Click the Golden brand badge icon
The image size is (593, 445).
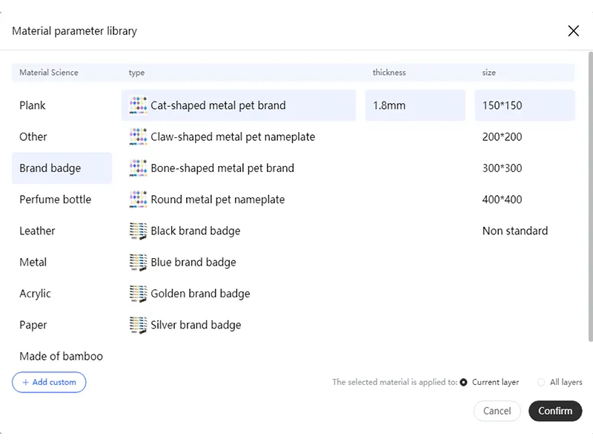click(x=138, y=294)
